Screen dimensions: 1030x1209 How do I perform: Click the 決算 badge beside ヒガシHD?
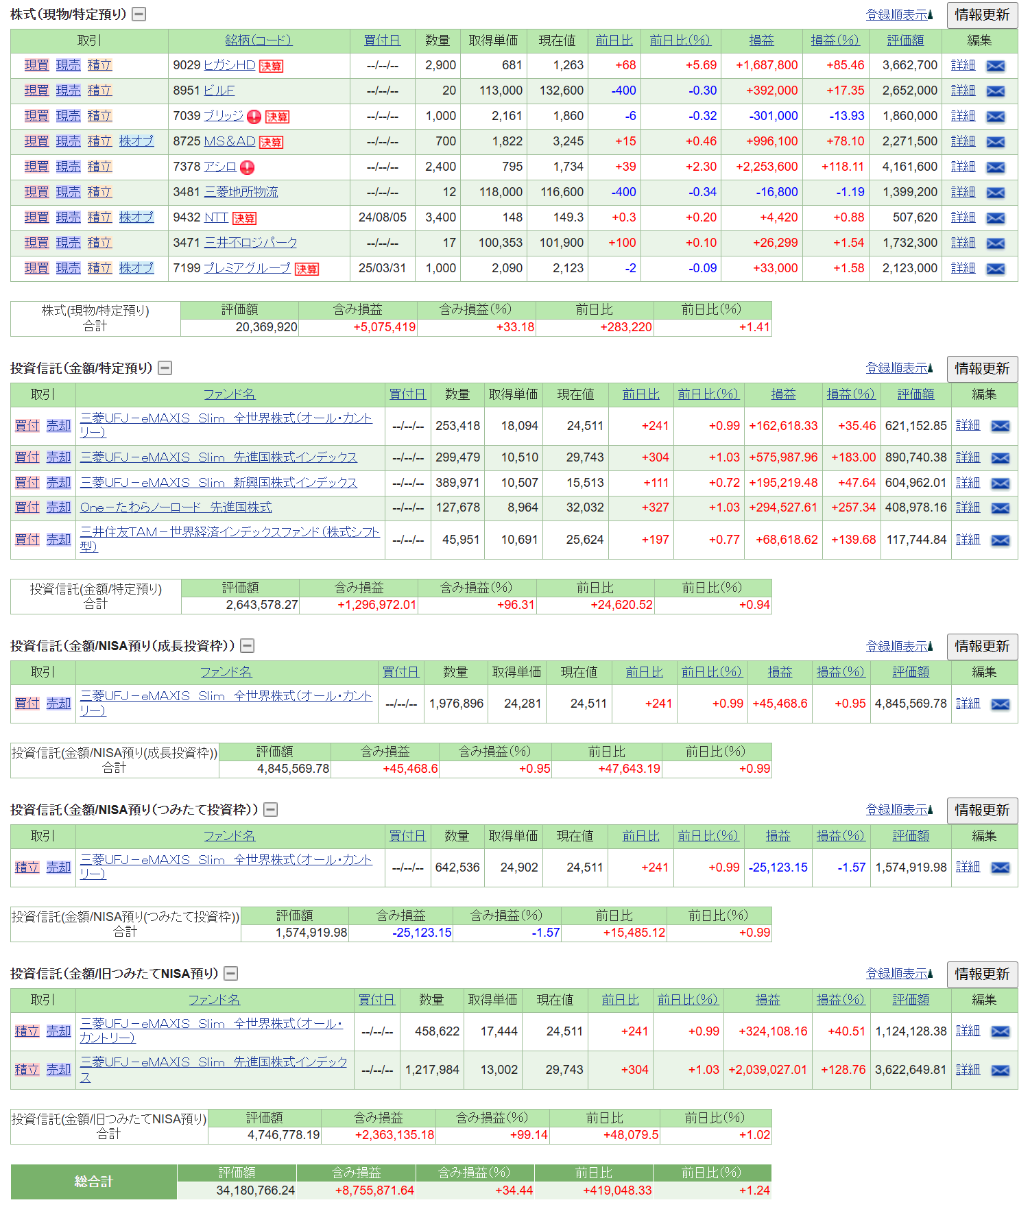click(271, 66)
